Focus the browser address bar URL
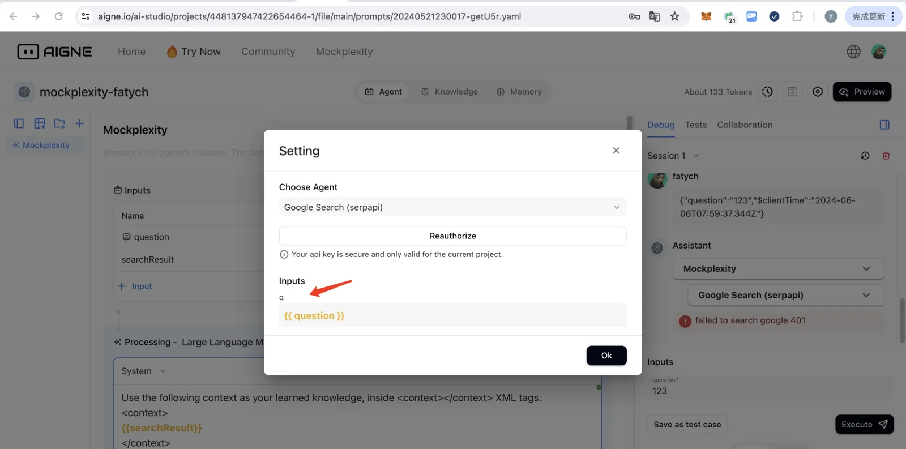Screen dimensions: 906x449 pos(310,16)
